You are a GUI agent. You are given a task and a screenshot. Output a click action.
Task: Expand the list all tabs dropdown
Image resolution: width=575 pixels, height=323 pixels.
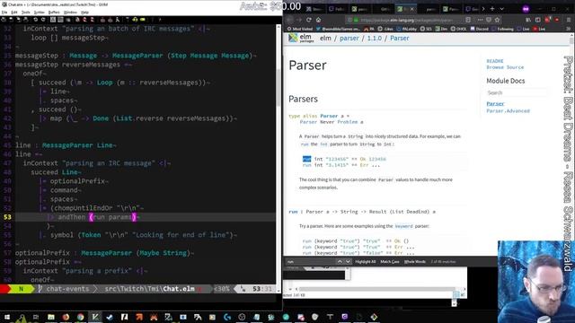501,8
